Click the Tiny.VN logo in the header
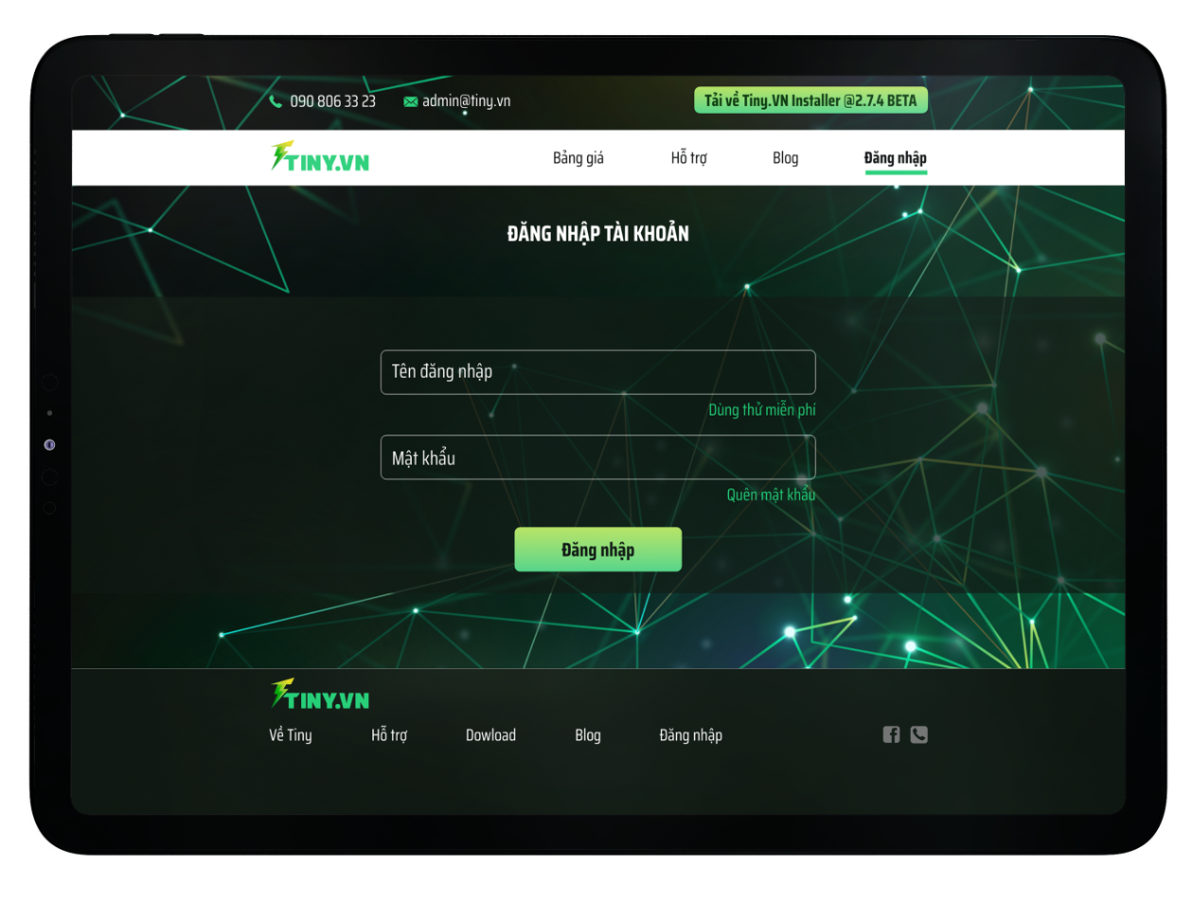This screenshot has height=920, width=1193. [320, 157]
